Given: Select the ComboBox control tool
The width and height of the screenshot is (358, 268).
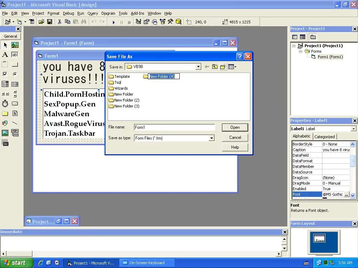Looking at the screenshot, I should [5, 84].
